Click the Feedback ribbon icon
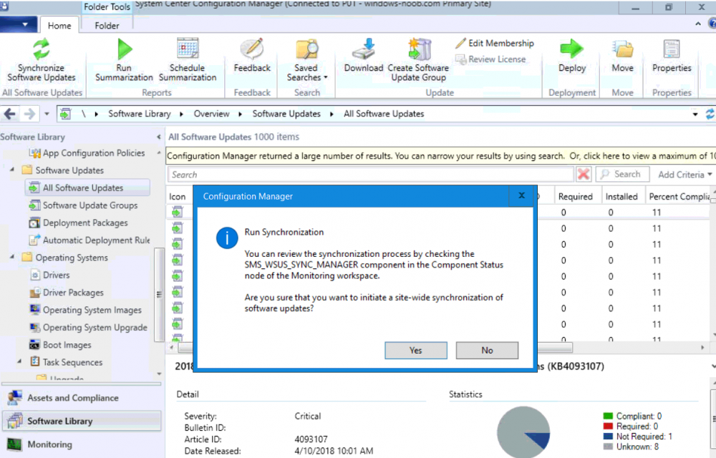This screenshot has width=716, height=458. click(252, 49)
